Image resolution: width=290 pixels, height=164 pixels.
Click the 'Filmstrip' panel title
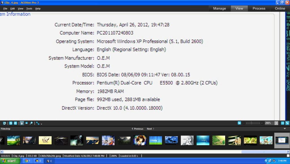click(6, 129)
